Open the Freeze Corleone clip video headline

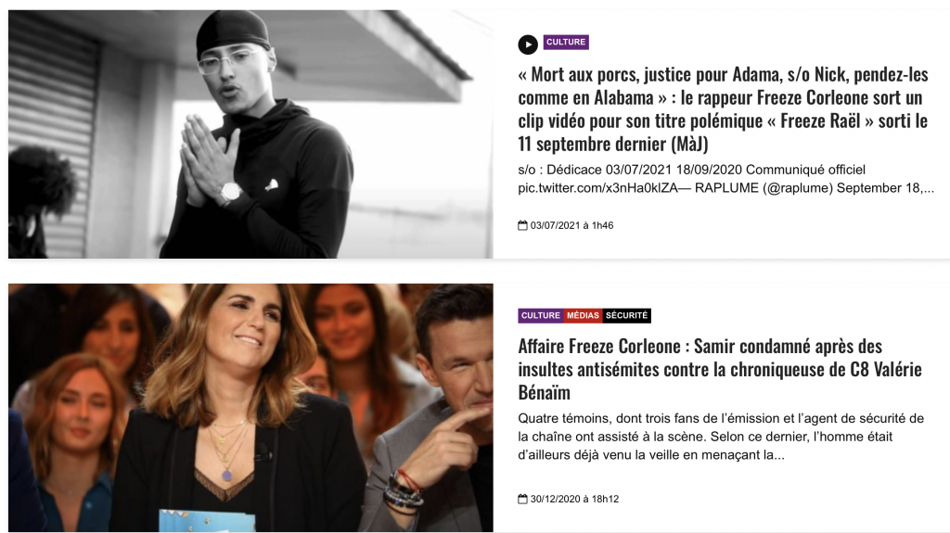(723, 109)
